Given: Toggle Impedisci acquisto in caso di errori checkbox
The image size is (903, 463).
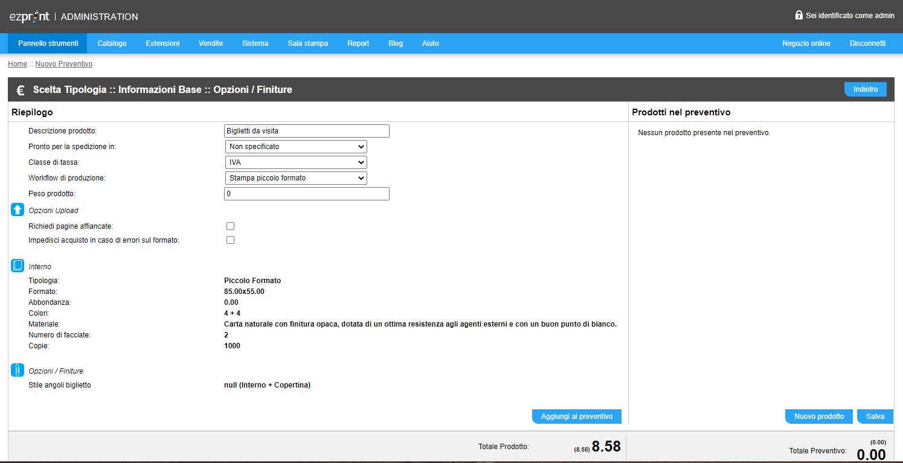Looking at the screenshot, I should [230, 240].
